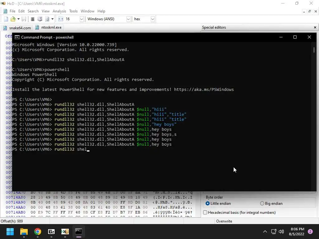Maximize the Command Prompt window
319x239 pixels.
pyautogui.click(x=295, y=37)
